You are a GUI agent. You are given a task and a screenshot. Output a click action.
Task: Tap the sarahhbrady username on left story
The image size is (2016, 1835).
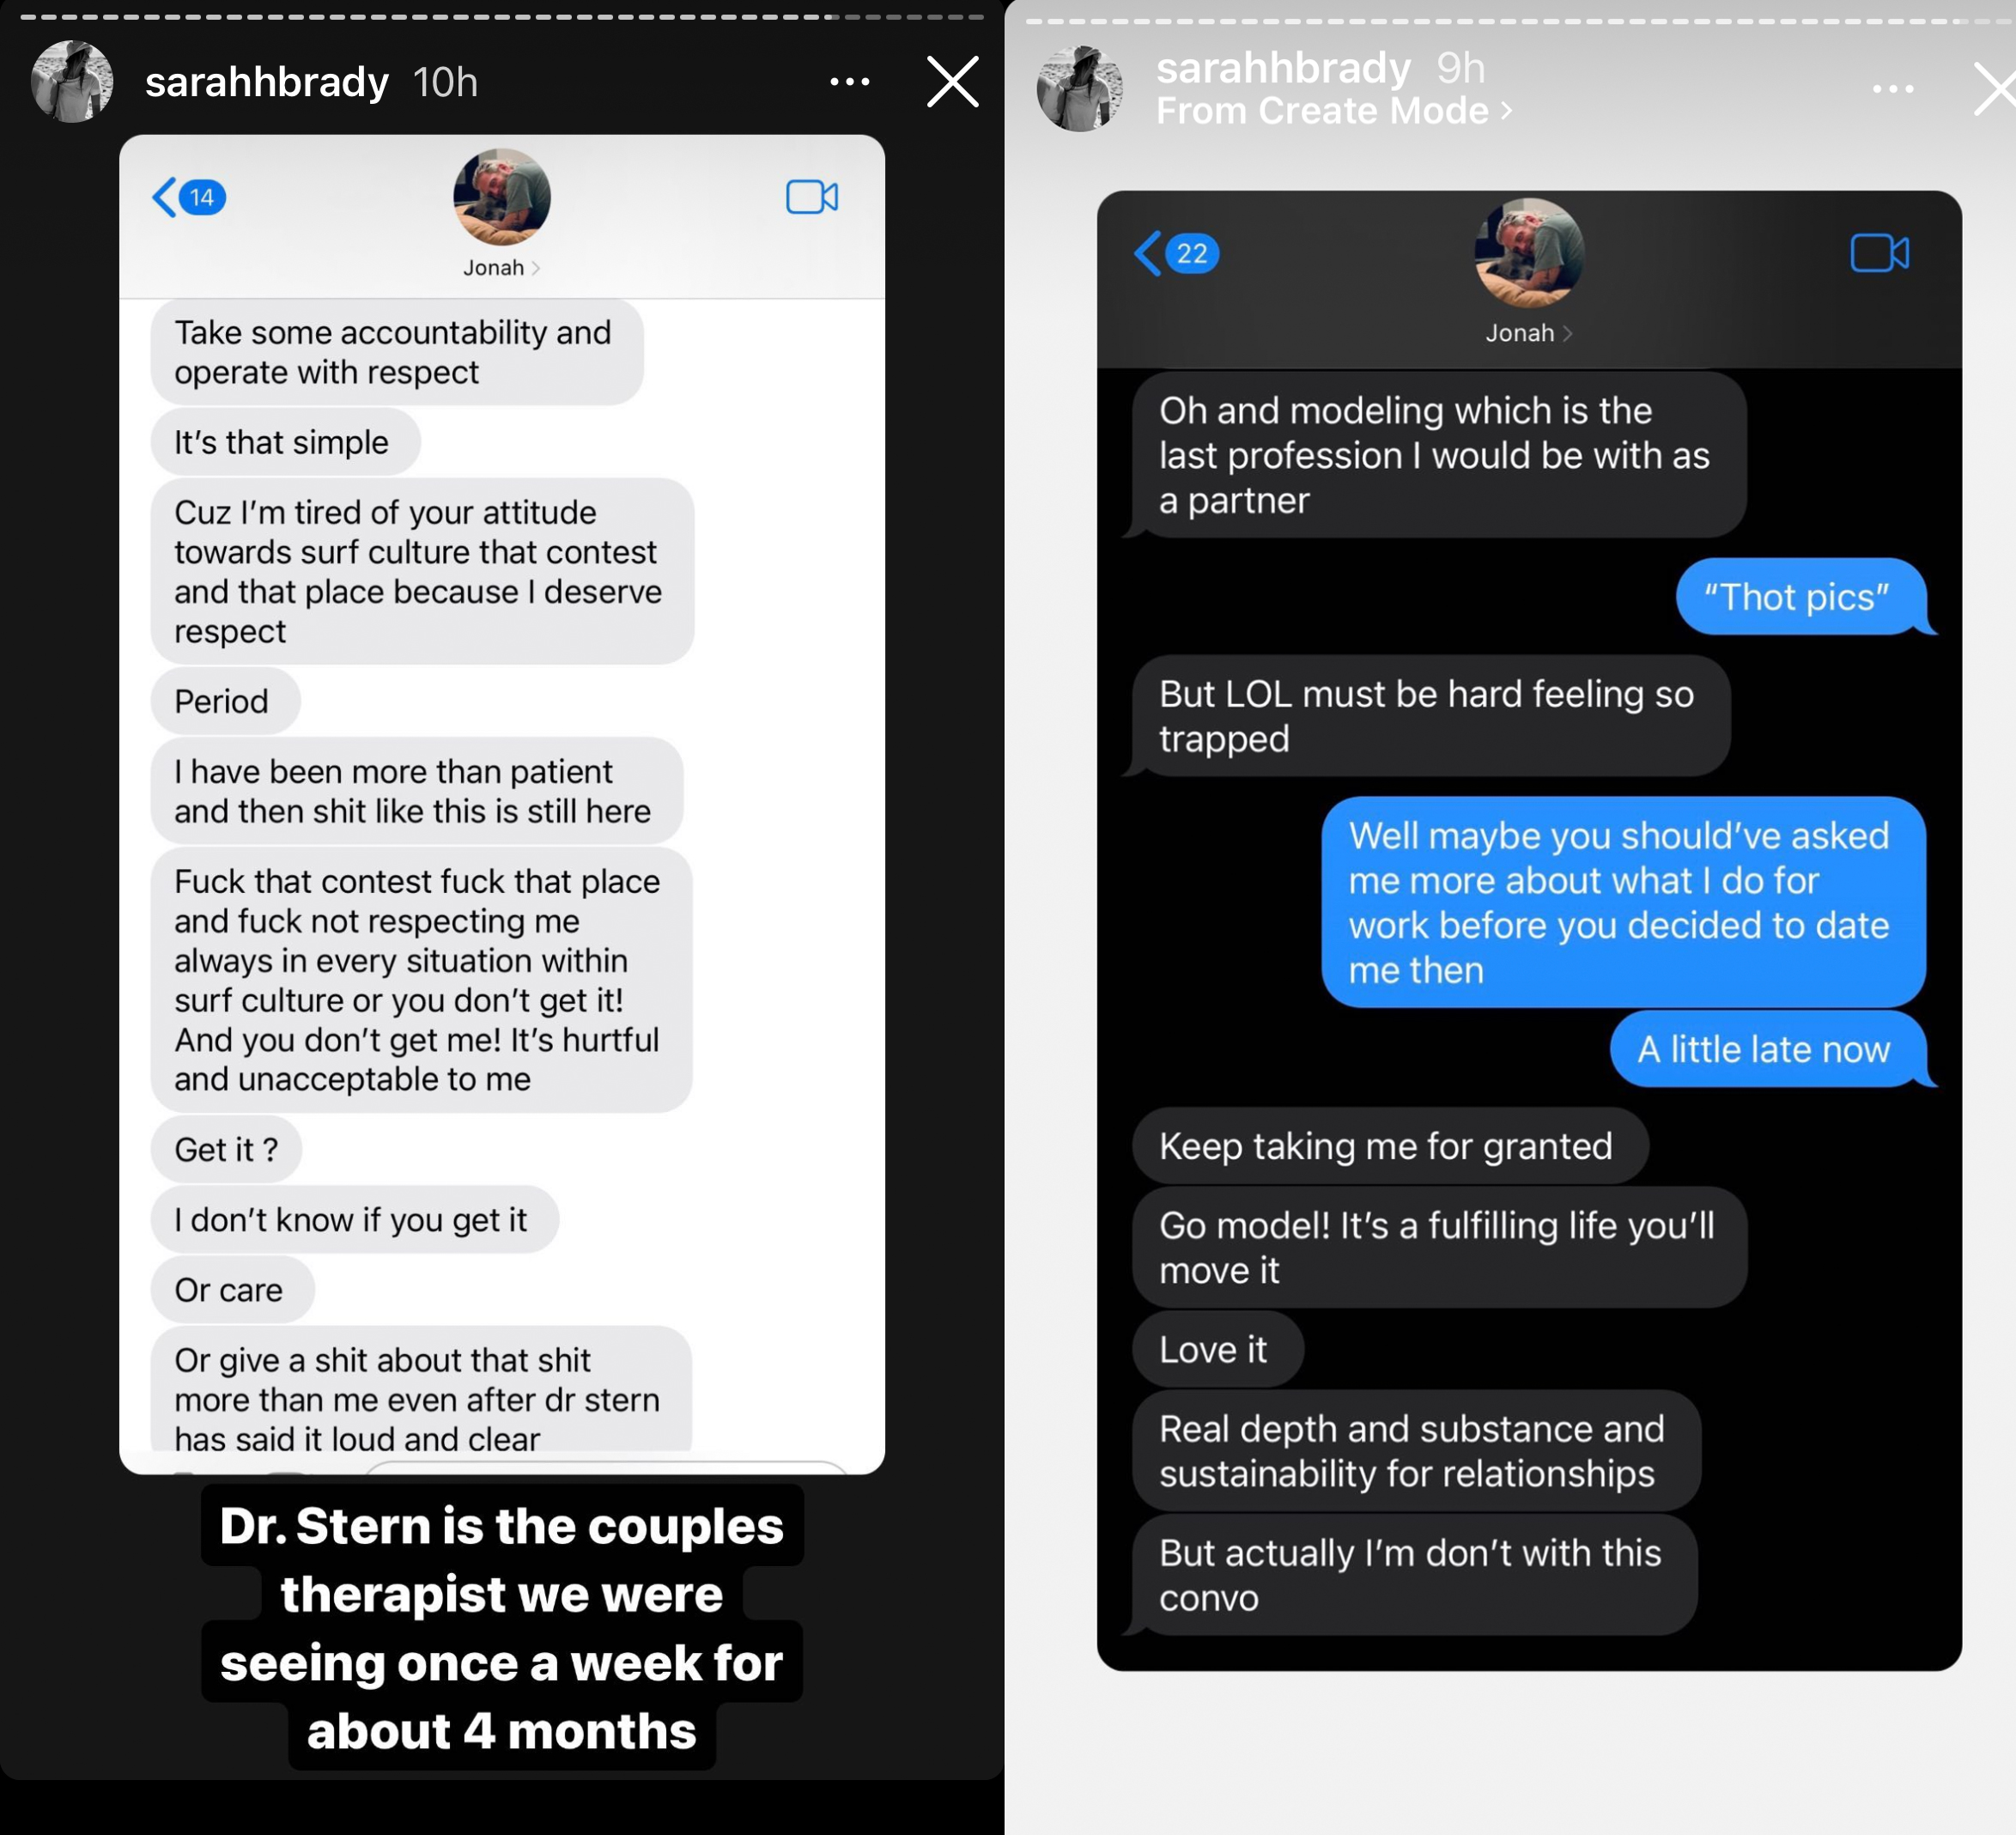tap(267, 82)
